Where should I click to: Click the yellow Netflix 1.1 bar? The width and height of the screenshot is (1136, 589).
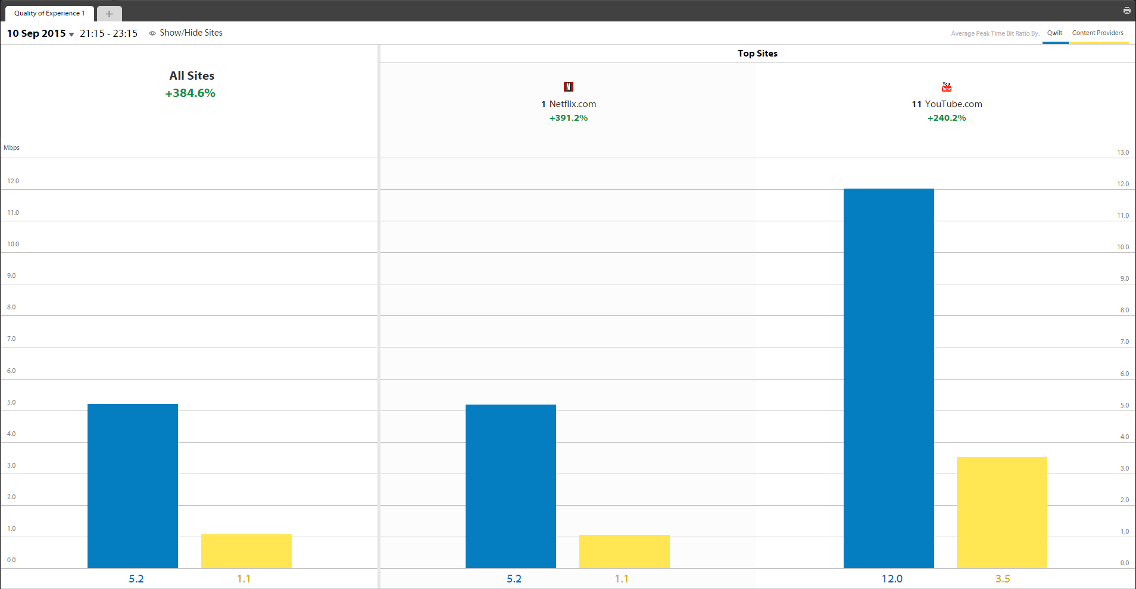coord(625,552)
